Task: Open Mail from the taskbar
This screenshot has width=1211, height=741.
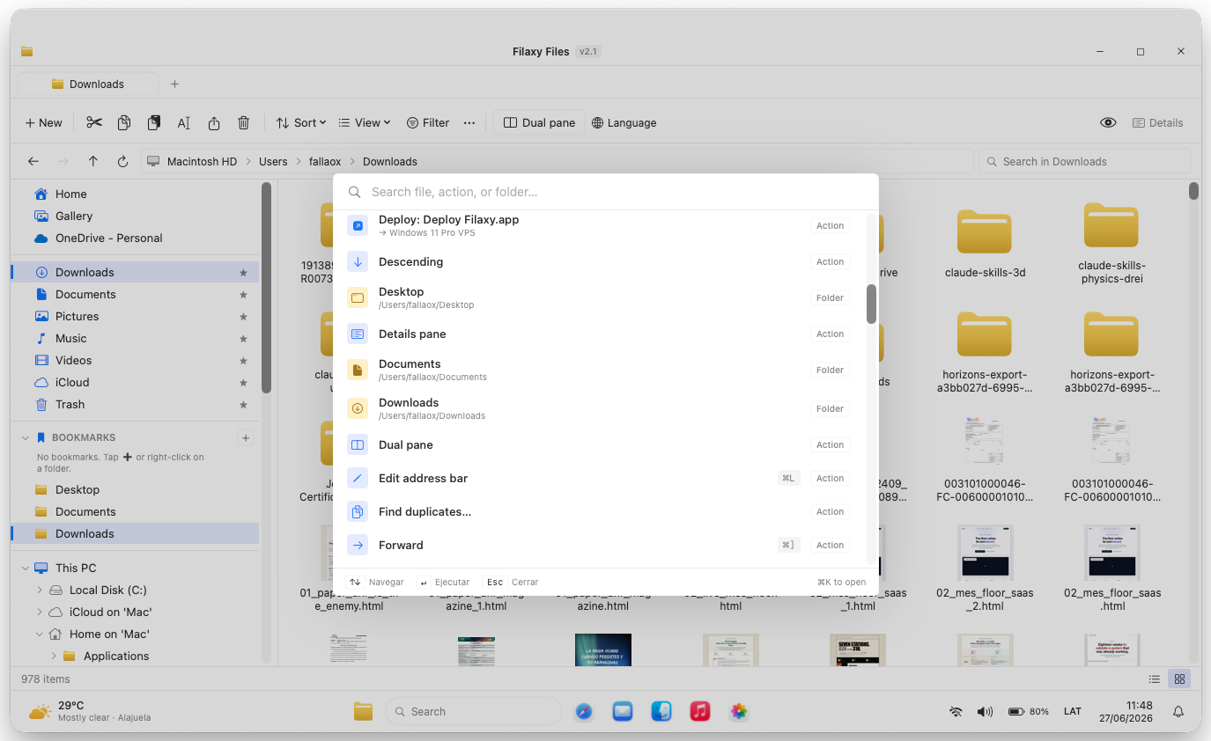Action: (623, 711)
